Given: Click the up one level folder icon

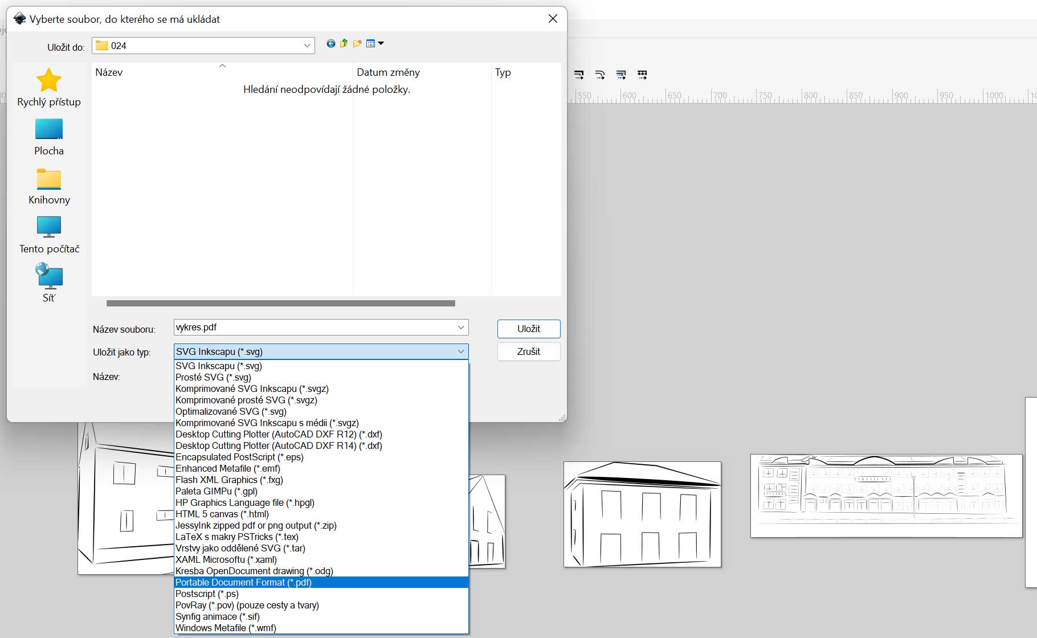Looking at the screenshot, I should click(x=344, y=44).
